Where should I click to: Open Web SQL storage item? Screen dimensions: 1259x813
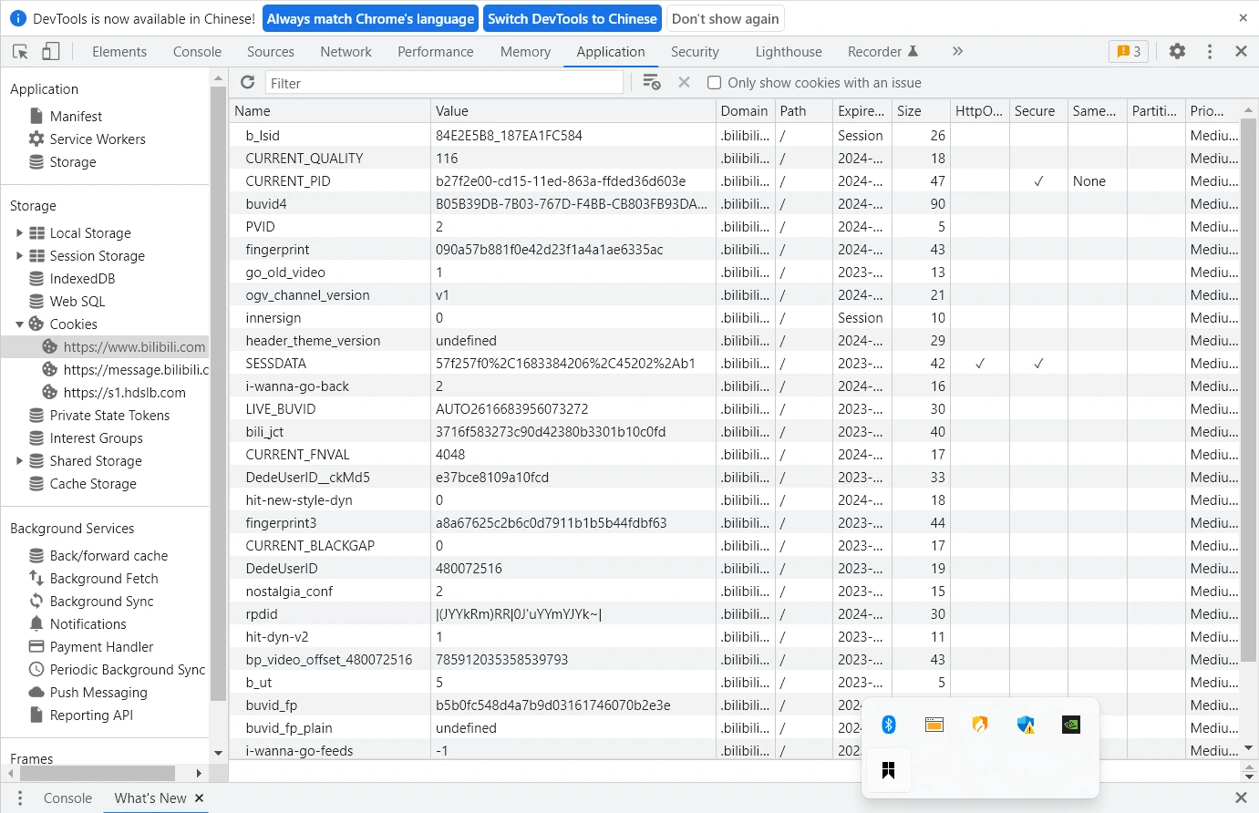77,302
